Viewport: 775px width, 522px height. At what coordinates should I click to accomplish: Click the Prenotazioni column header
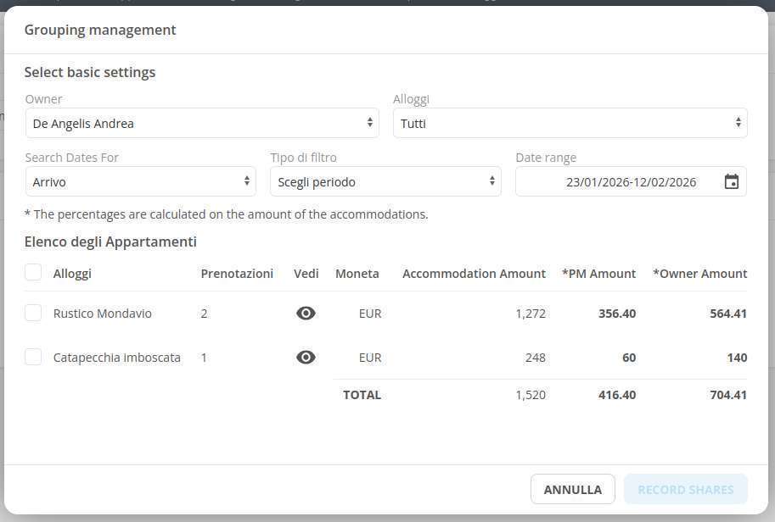[x=237, y=274]
